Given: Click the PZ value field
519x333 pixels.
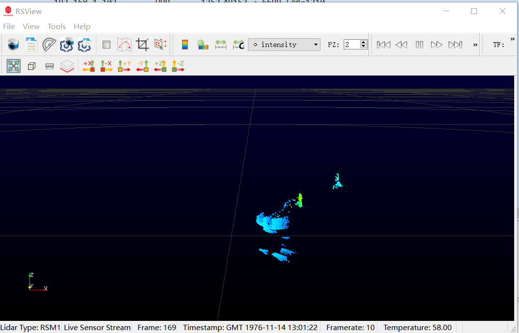Looking at the screenshot, I should [352, 45].
